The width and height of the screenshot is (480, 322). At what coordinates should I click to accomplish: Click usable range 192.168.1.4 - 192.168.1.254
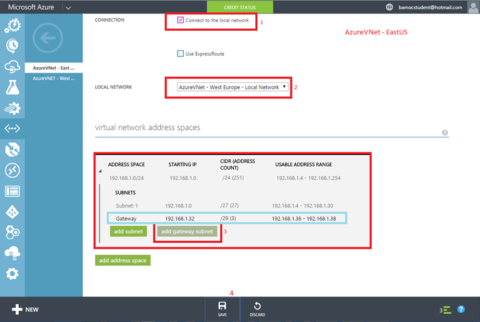[308, 178]
